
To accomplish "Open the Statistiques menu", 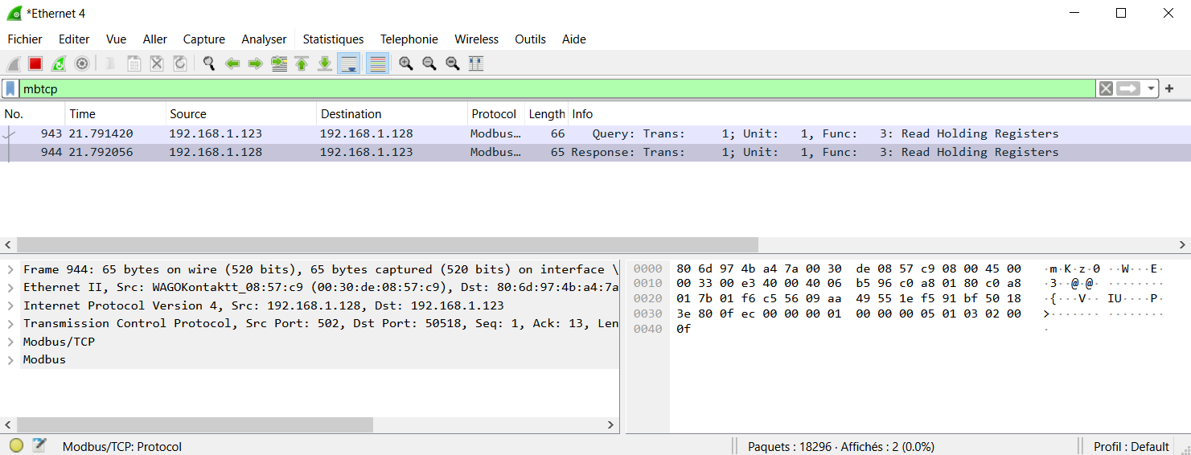I will click(x=333, y=39).
